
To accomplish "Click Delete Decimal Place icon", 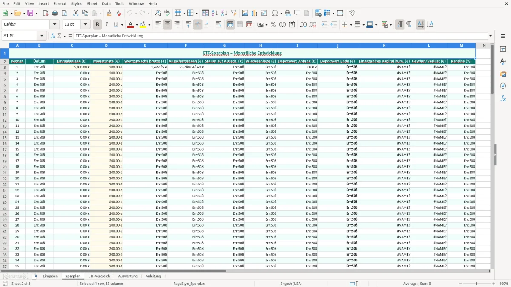I will [313, 25].
